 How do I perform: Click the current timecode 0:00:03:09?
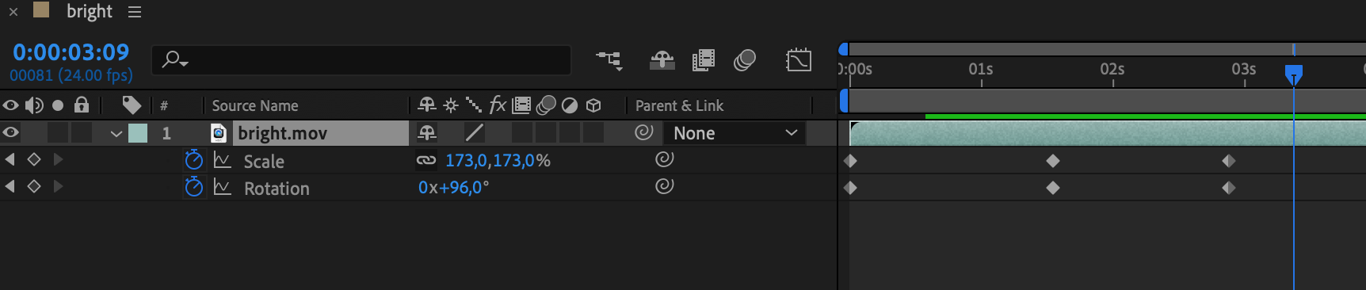[71, 52]
